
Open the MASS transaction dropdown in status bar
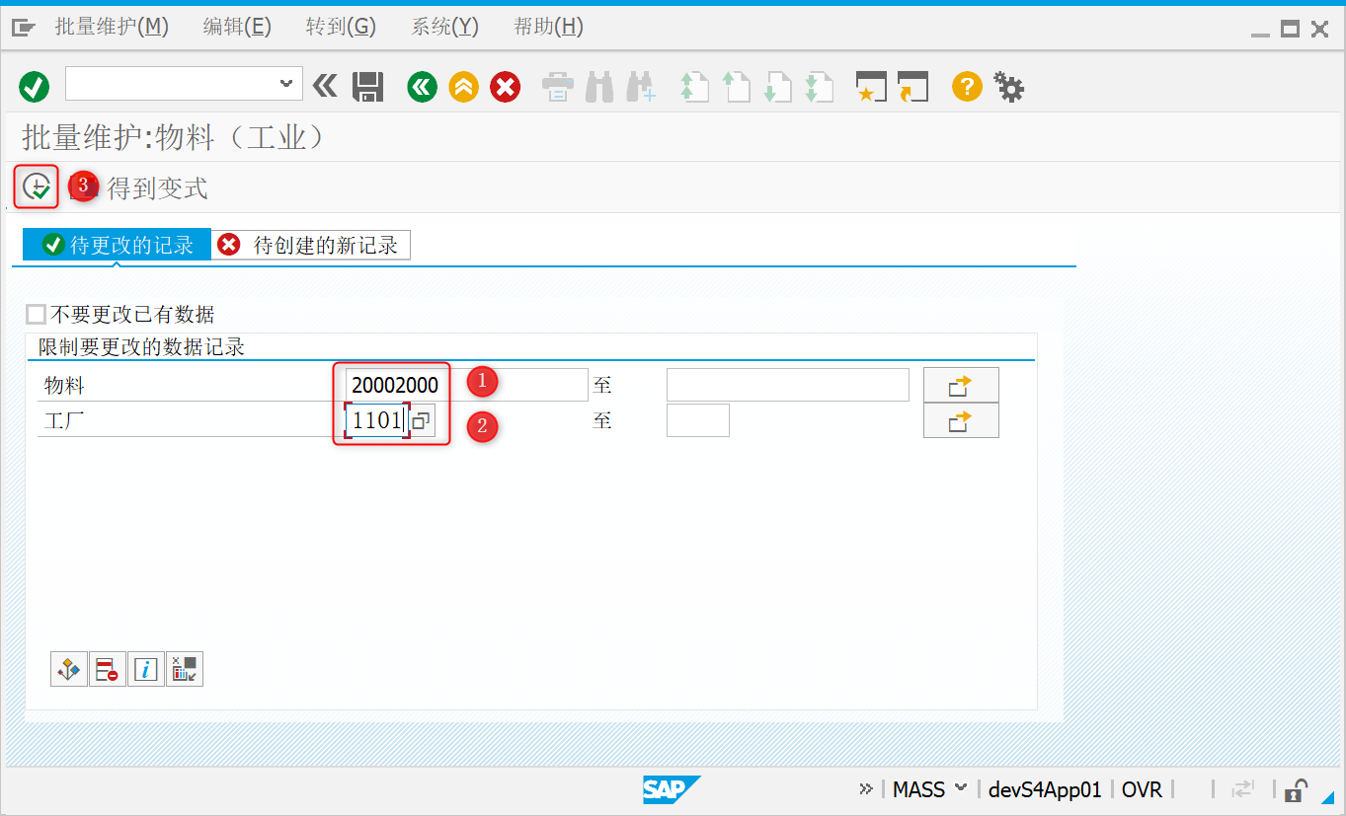(x=926, y=789)
